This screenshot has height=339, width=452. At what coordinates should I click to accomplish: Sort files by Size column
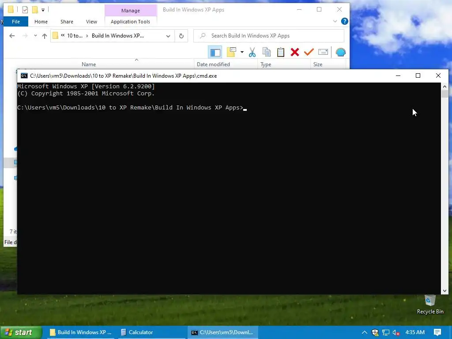pos(318,64)
